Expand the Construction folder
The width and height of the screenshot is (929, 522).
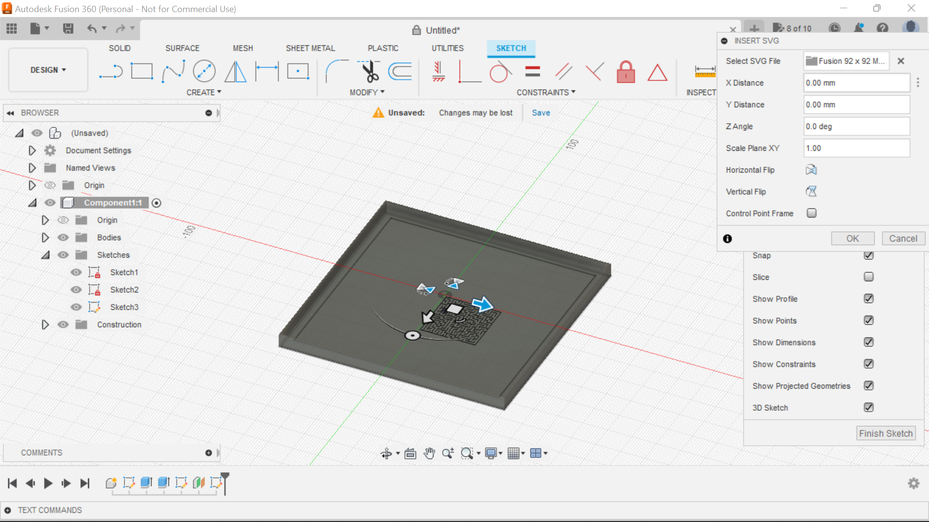point(45,324)
